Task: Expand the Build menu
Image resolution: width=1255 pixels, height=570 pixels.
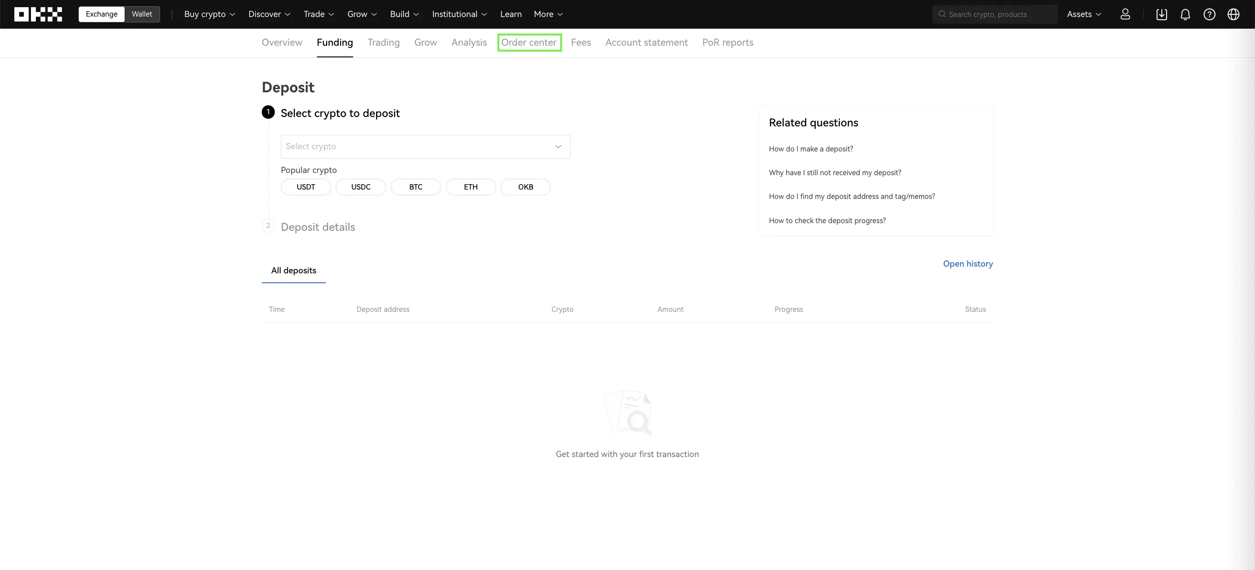Action: coord(404,14)
